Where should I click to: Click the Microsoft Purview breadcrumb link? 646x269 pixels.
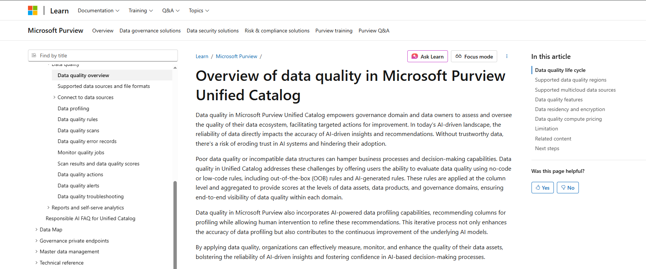[236, 56]
